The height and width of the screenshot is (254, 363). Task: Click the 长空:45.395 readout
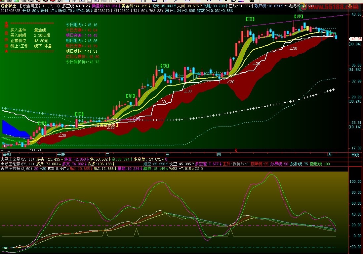[x=180, y=164]
